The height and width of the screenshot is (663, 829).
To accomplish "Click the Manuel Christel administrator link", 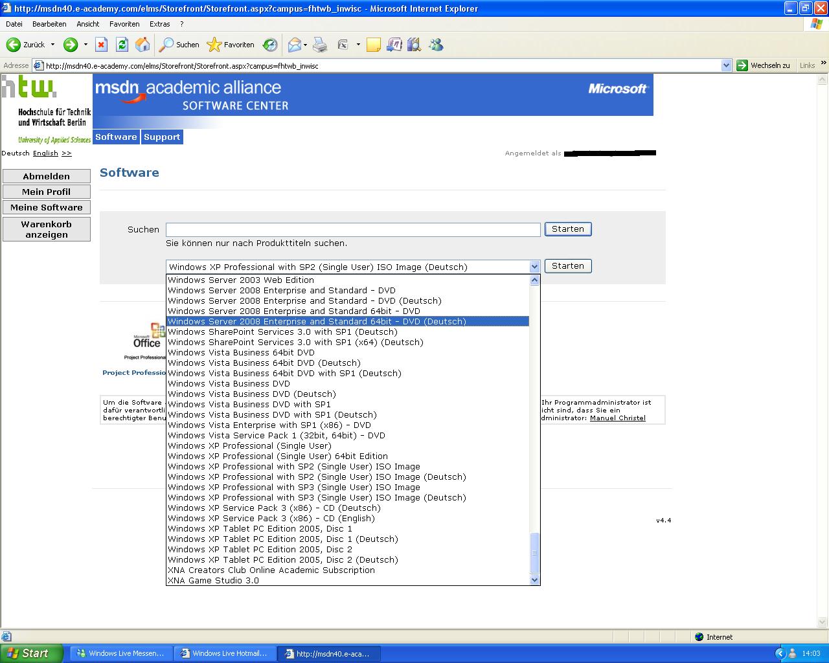I will pos(618,418).
